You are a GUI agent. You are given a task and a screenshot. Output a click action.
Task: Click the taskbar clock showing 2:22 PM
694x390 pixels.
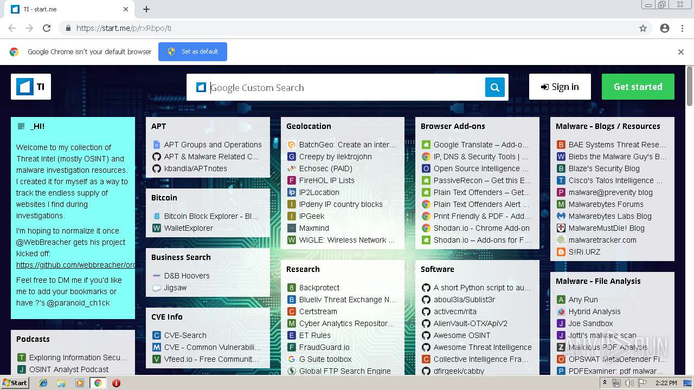(666, 383)
